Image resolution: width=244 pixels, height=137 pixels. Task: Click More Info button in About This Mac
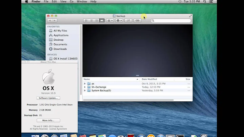point(48,120)
